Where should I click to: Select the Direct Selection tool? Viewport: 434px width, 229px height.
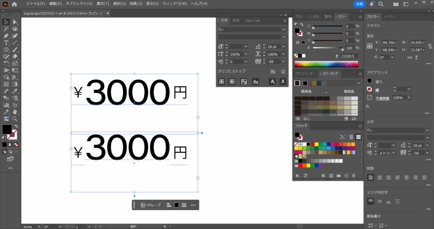15,22
